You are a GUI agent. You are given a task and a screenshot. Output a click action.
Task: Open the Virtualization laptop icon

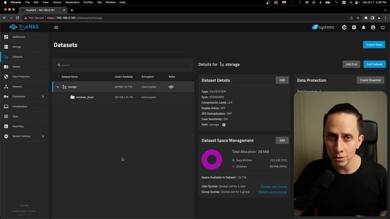pyautogui.click(x=6, y=106)
